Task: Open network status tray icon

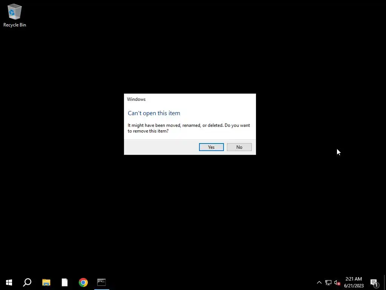Action: 328,282
